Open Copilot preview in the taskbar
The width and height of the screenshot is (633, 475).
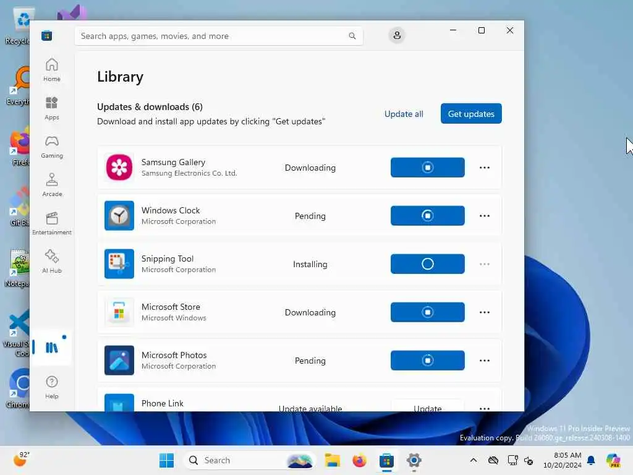[x=613, y=460]
